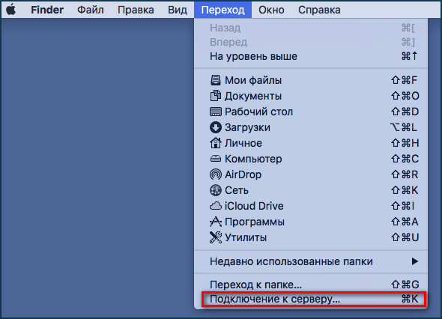
Task: Click the submenu arrow for recent folders
Action: (x=415, y=261)
